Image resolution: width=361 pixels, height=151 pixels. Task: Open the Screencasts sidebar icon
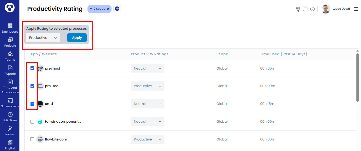pos(10,101)
